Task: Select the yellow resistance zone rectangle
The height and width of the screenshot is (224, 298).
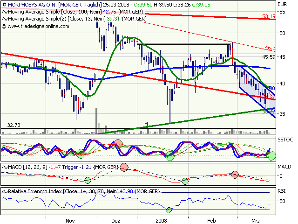Action: [x=183, y=44]
